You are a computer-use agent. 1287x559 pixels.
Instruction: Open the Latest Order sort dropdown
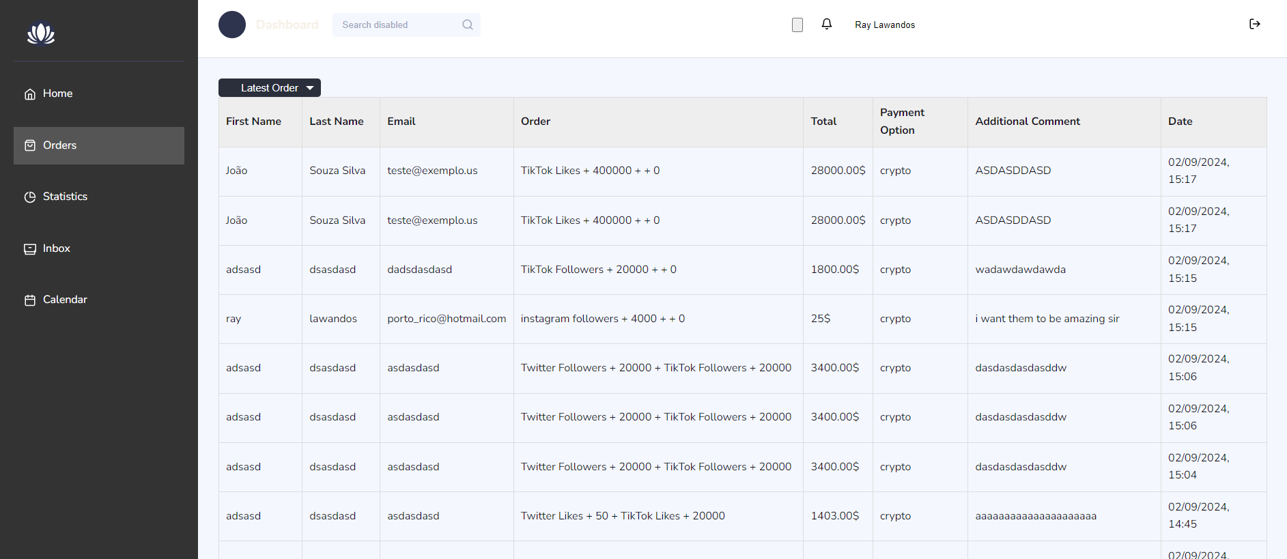270,88
